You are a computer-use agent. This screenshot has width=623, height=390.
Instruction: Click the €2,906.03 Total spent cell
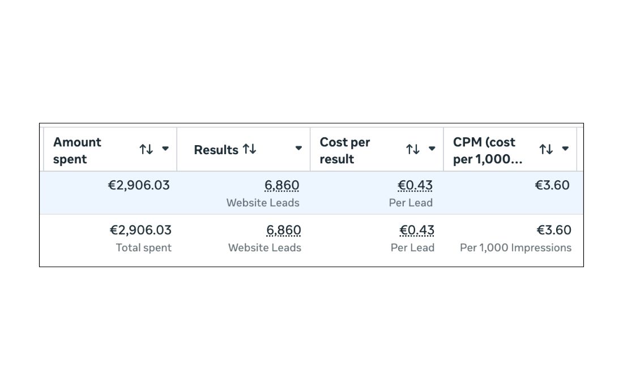(140, 230)
